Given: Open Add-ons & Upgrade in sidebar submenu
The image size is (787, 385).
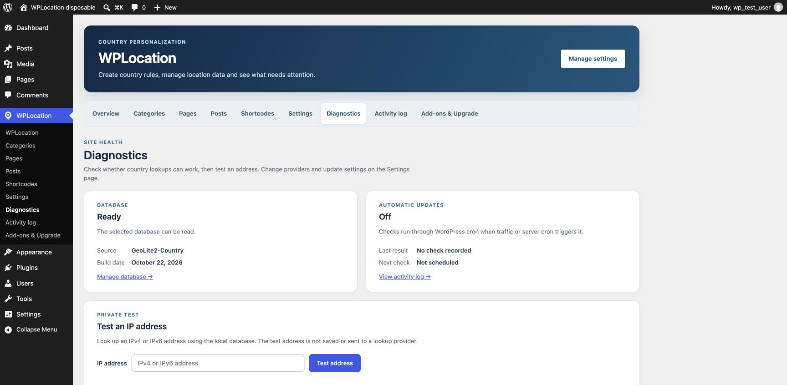Looking at the screenshot, I should 33,235.
